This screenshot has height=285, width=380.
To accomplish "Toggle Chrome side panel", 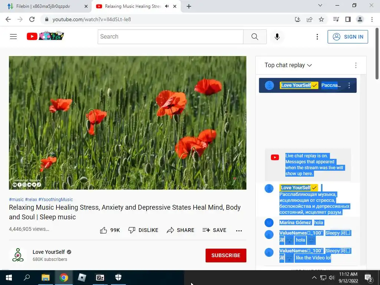I will (348, 19).
